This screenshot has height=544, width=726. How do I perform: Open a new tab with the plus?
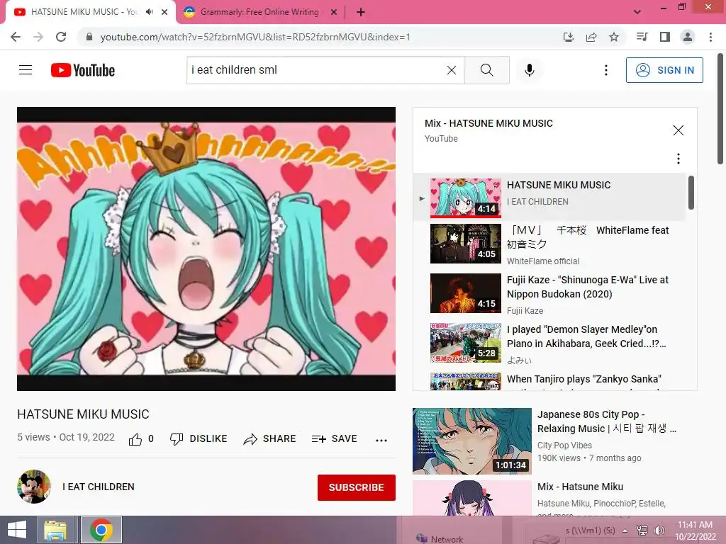(361, 13)
